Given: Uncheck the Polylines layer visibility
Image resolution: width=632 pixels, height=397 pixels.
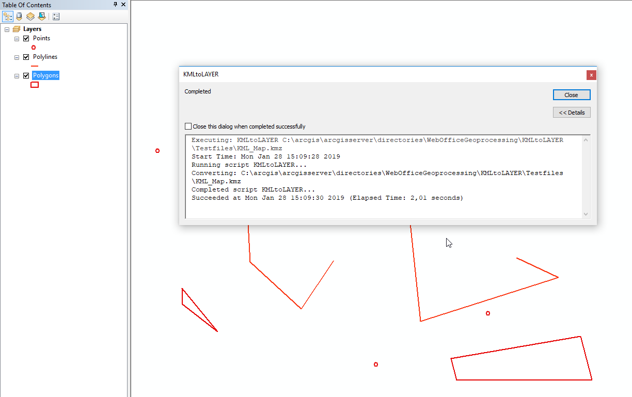Looking at the screenshot, I should (26, 57).
